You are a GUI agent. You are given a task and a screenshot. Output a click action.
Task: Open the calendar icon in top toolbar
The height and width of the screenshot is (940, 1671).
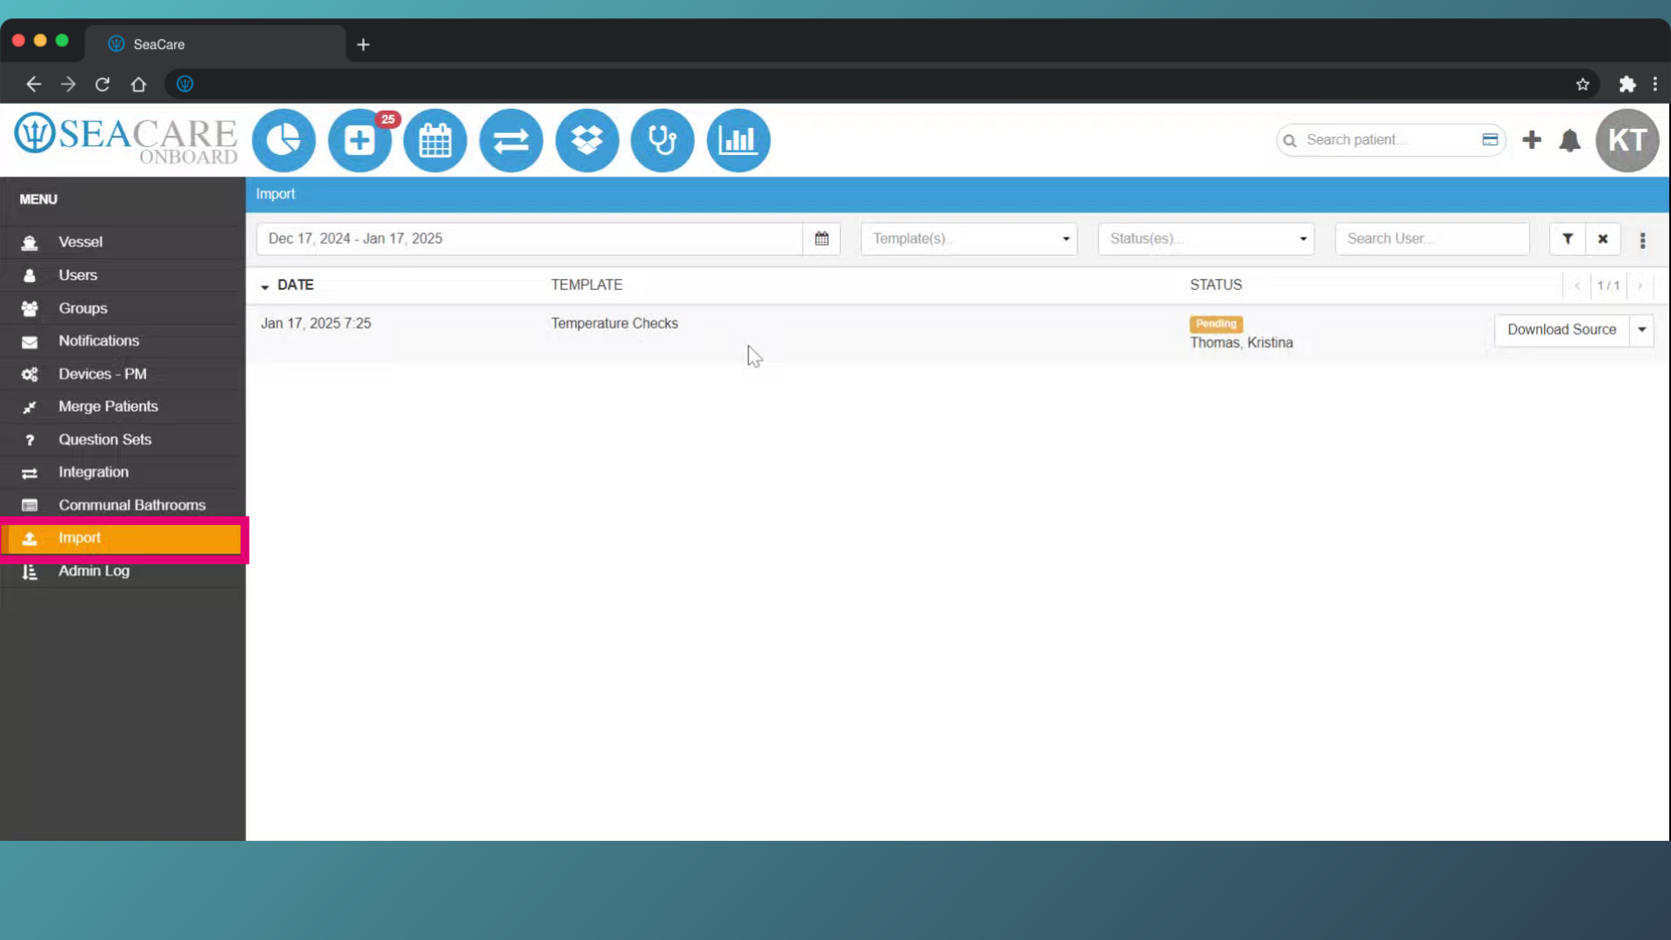tap(435, 140)
